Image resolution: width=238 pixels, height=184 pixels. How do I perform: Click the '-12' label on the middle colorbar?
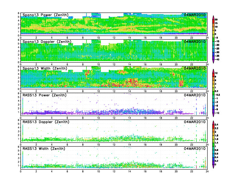(217, 113)
